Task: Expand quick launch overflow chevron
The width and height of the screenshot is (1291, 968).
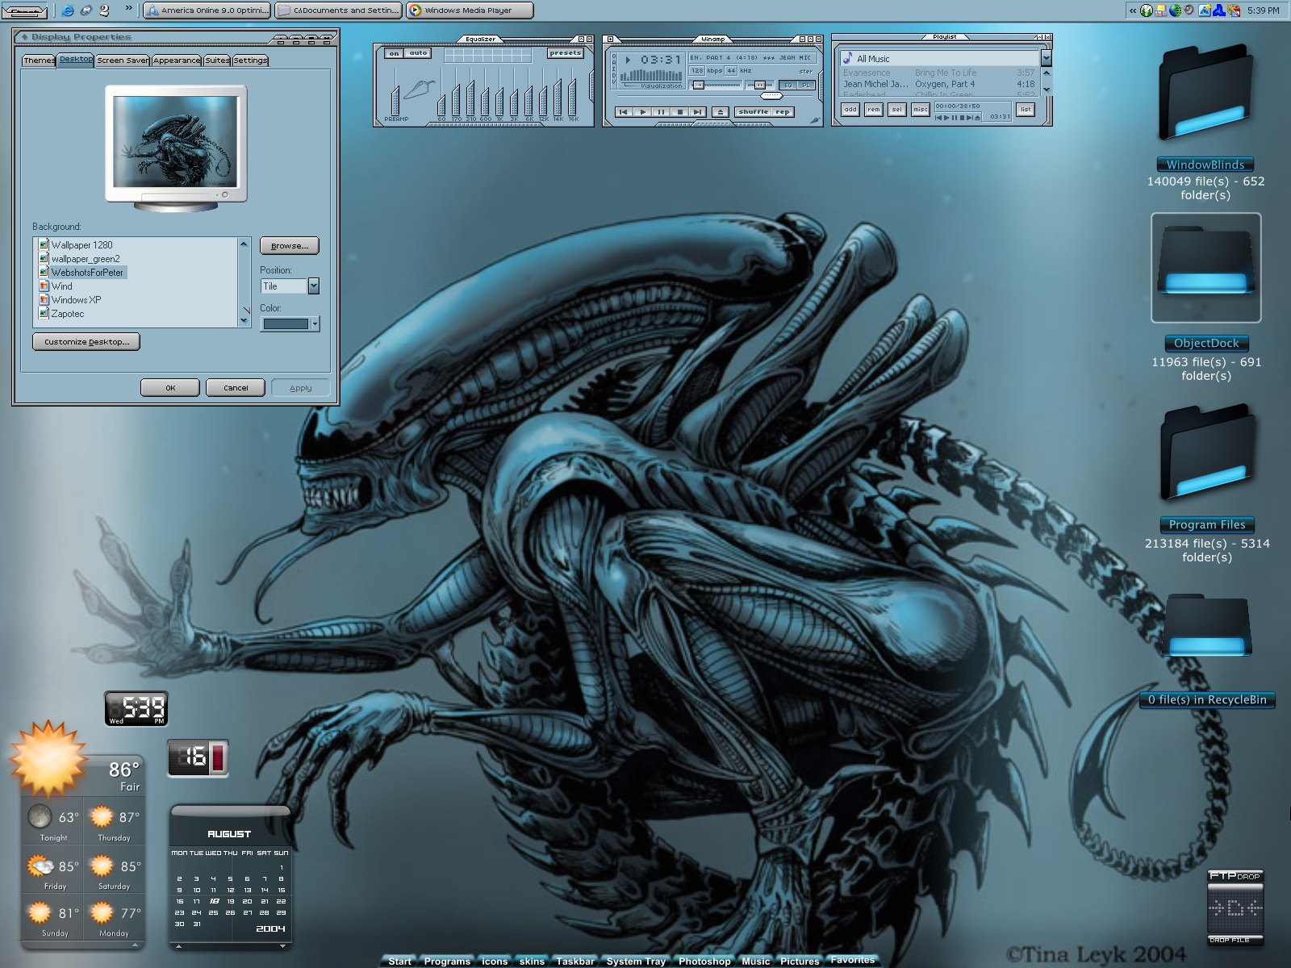Action: (129, 9)
